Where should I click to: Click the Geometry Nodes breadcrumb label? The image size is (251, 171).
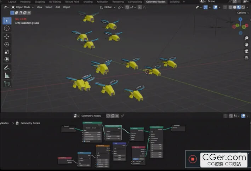tap(30, 123)
